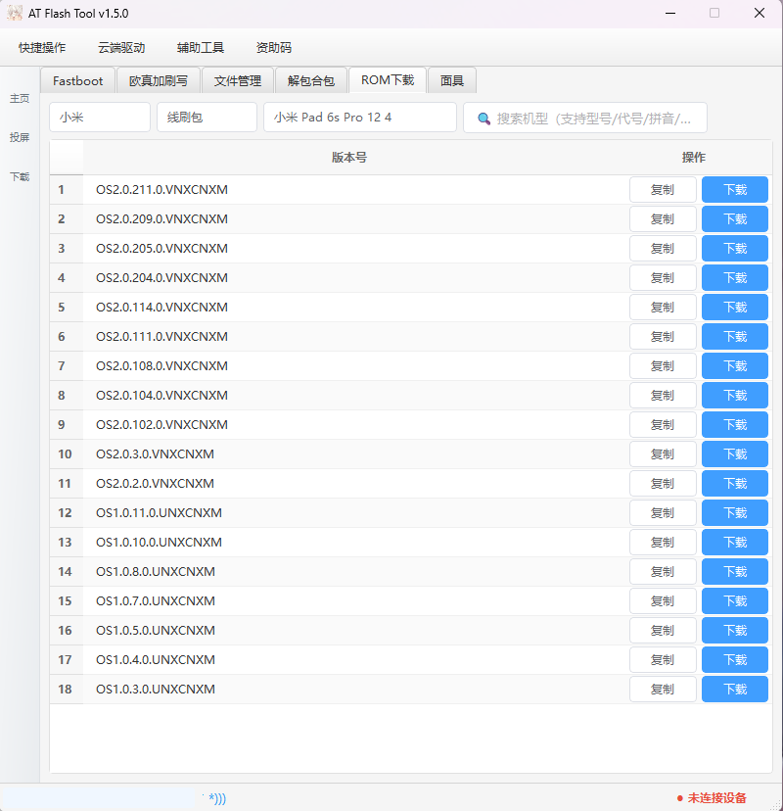Open the 快捷操作 menu
Viewport: 783px width, 811px height.
pyautogui.click(x=41, y=47)
